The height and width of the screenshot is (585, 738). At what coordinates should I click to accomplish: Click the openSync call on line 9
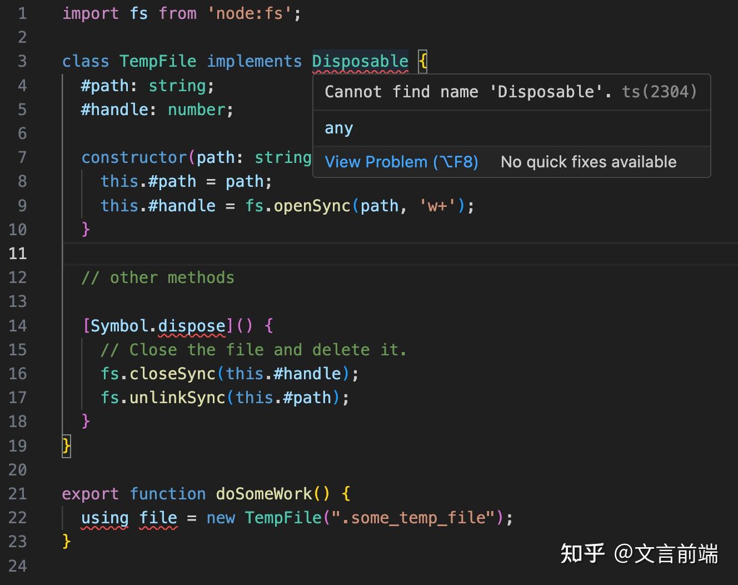tap(311, 205)
